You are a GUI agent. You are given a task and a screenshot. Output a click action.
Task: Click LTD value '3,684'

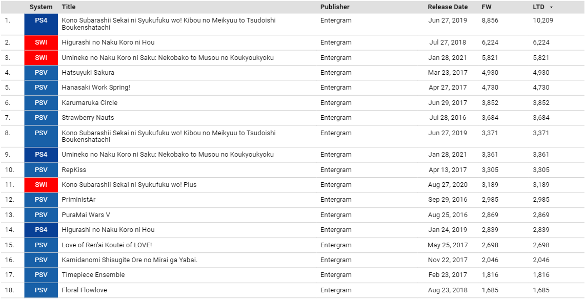point(541,118)
